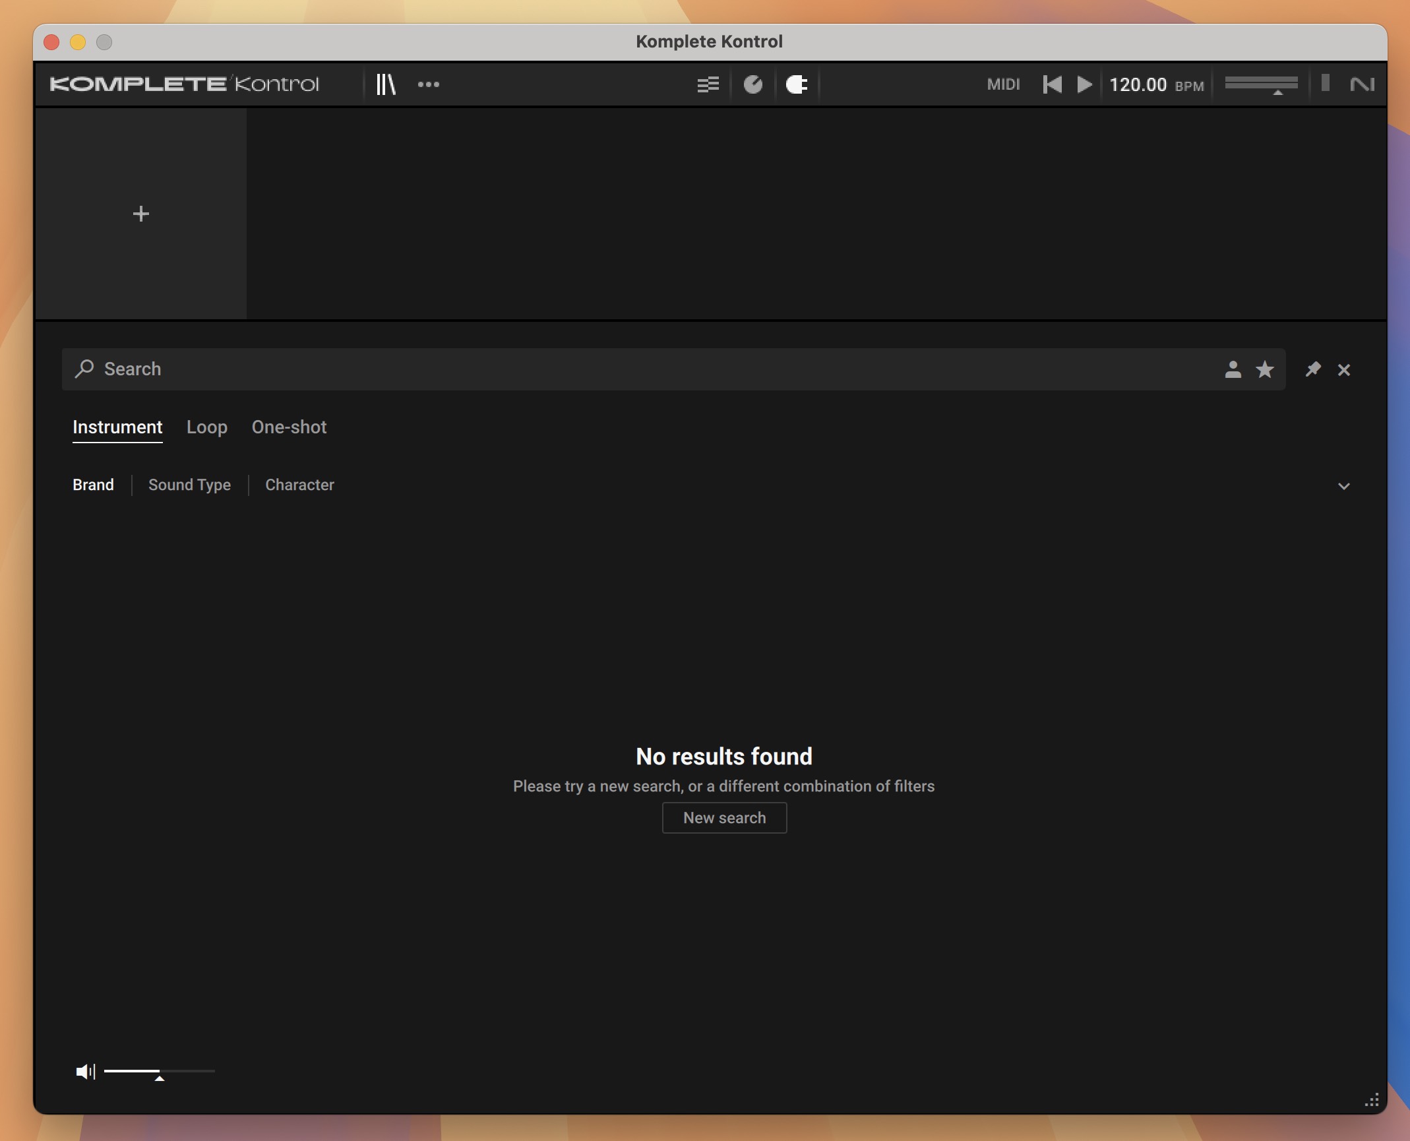
Task: Switch to the Loop tab
Action: pyautogui.click(x=206, y=426)
